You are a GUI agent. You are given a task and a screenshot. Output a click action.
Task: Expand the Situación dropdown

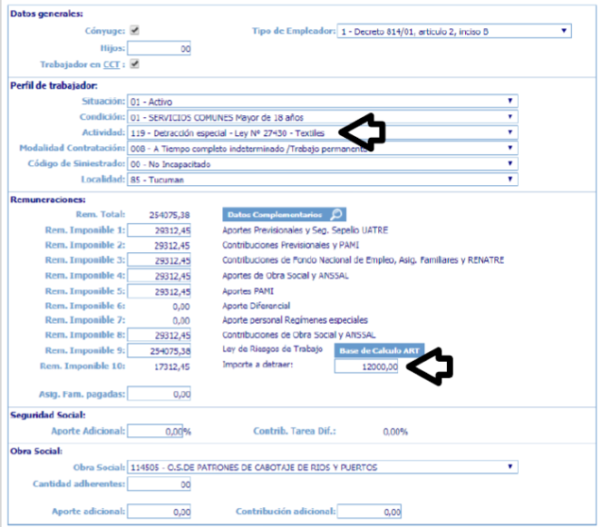323,102
